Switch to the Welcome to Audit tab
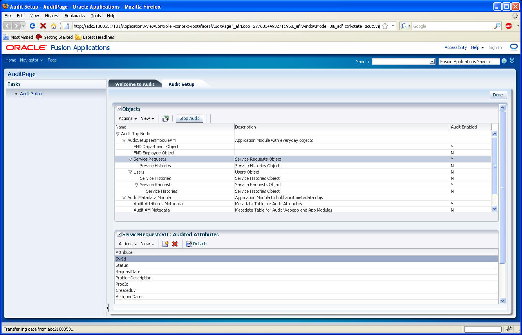The height and width of the screenshot is (335, 522). coord(135,83)
